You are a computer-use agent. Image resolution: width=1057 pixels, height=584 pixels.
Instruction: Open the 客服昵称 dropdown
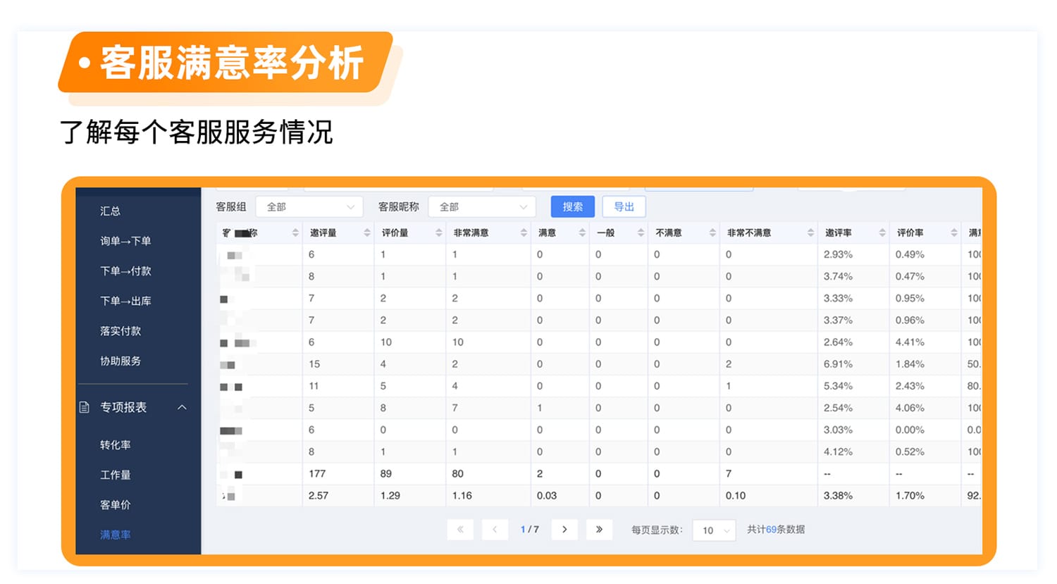click(482, 207)
